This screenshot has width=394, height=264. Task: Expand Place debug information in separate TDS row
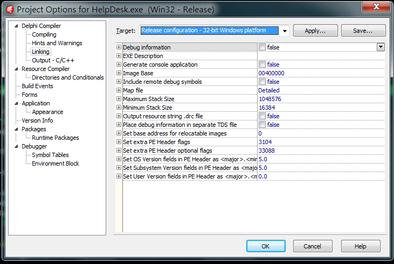point(119,125)
